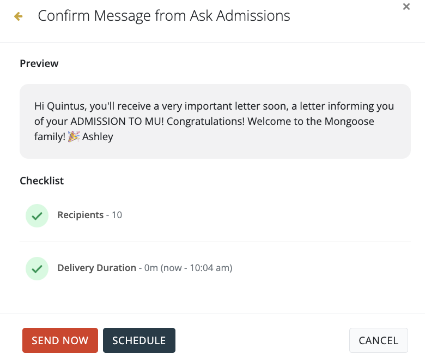Image resolution: width=425 pixels, height=360 pixels.
Task: Click the delivery time "now - 10:04 am"
Action: 197,268
